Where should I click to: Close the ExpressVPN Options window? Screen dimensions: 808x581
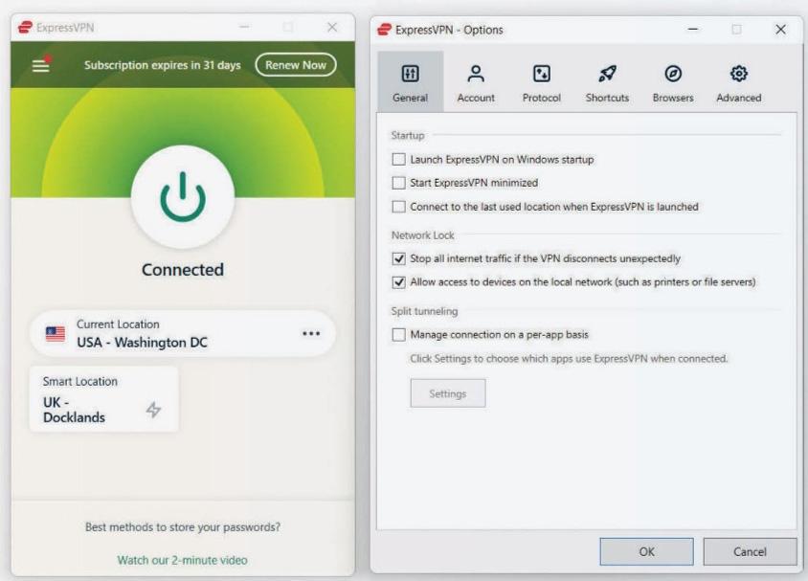(780, 30)
